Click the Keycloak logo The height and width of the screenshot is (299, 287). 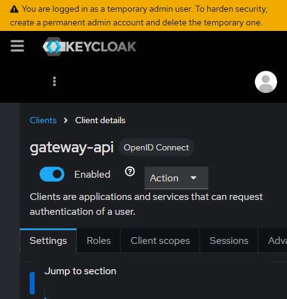pyautogui.click(x=89, y=46)
